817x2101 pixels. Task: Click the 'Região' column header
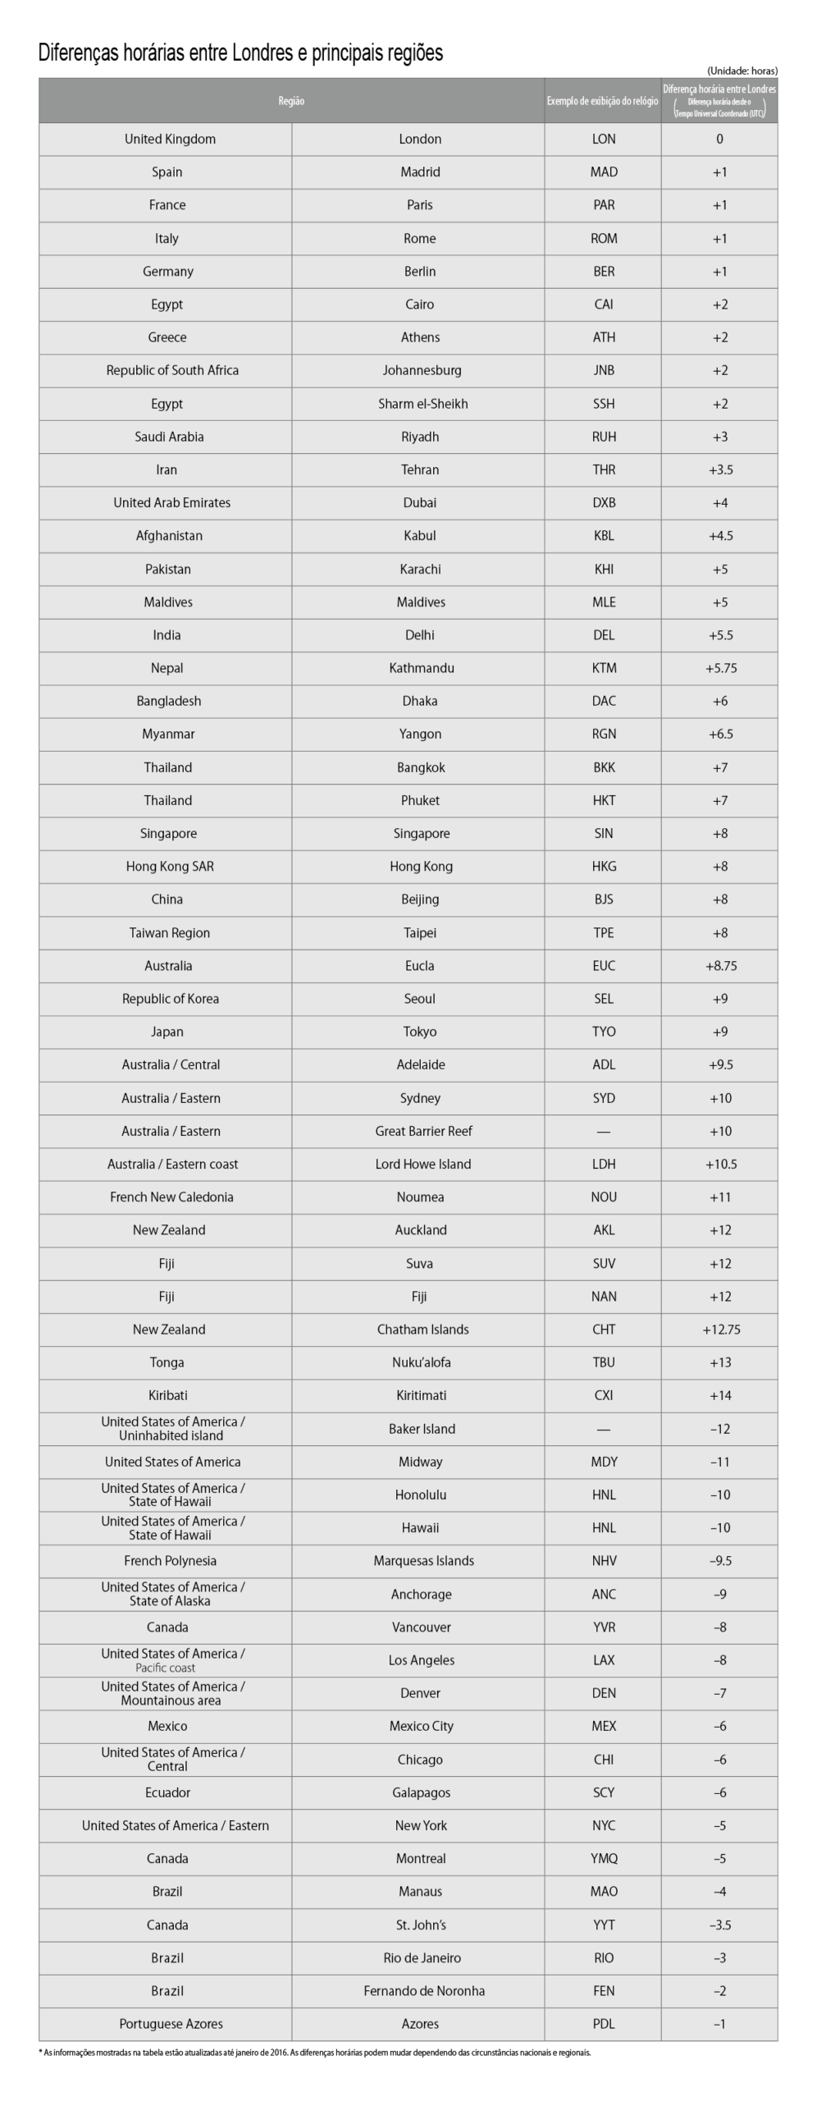[291, 101]
